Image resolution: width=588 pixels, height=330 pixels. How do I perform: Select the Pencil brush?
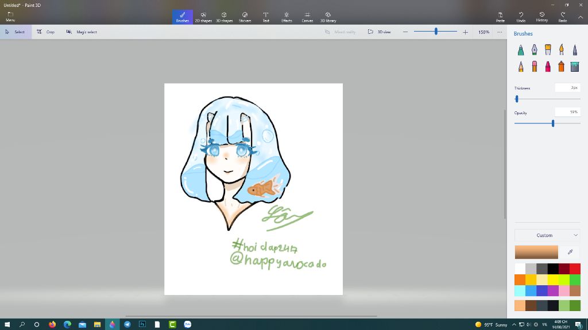521,67
